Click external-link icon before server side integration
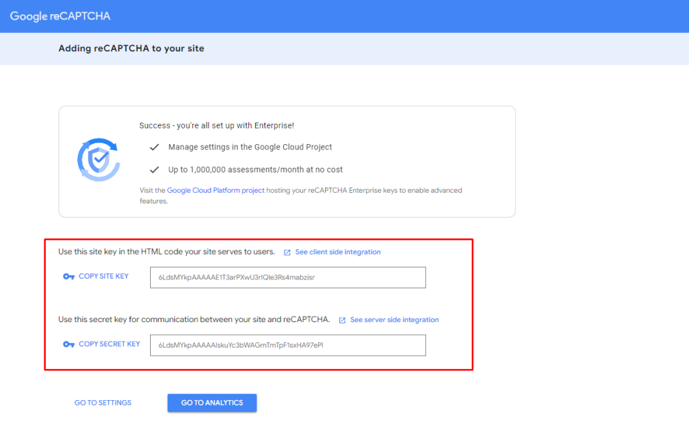 342,320
